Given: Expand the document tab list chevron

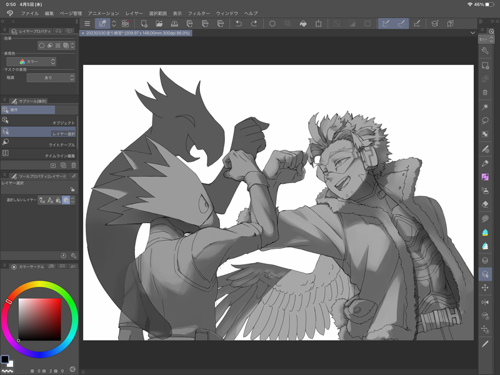Looking at the screenshot, I should click(473, 32).
